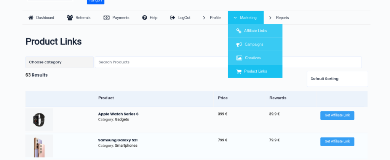Click the 63 Results count text
The height and width of the screenshot is (160, 390).
pyautogui.click(x=37, y=75)
